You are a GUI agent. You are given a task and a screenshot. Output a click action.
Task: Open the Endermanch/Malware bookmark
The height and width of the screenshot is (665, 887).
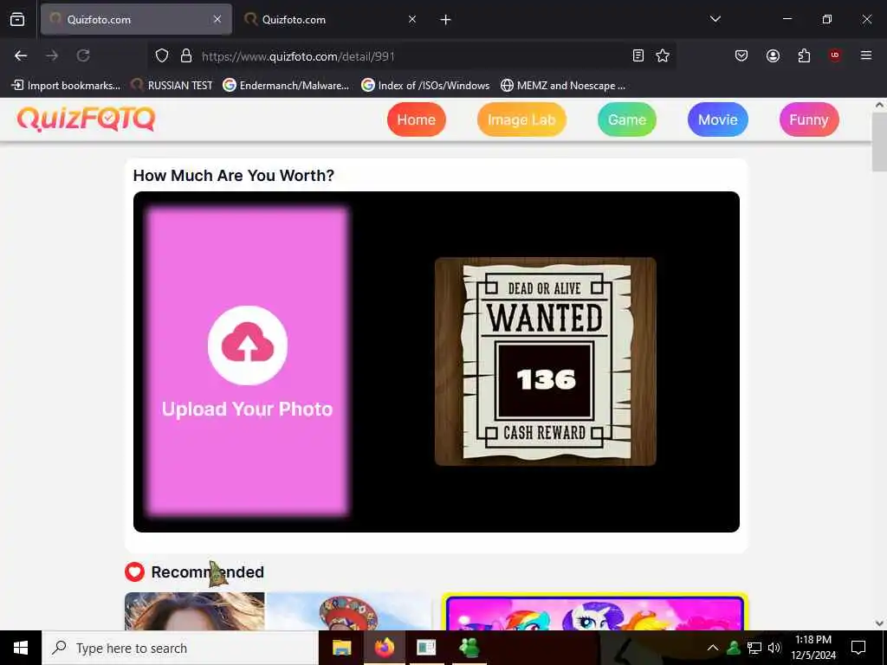(x=286, y=86)
